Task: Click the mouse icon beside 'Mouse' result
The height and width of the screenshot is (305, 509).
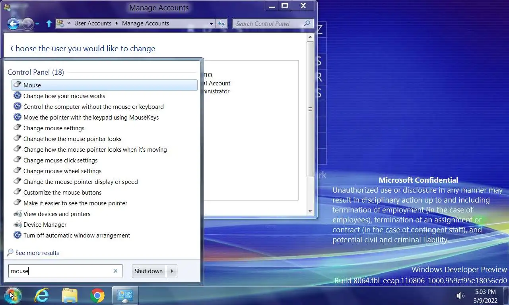Action: click(x=17, y=85)
